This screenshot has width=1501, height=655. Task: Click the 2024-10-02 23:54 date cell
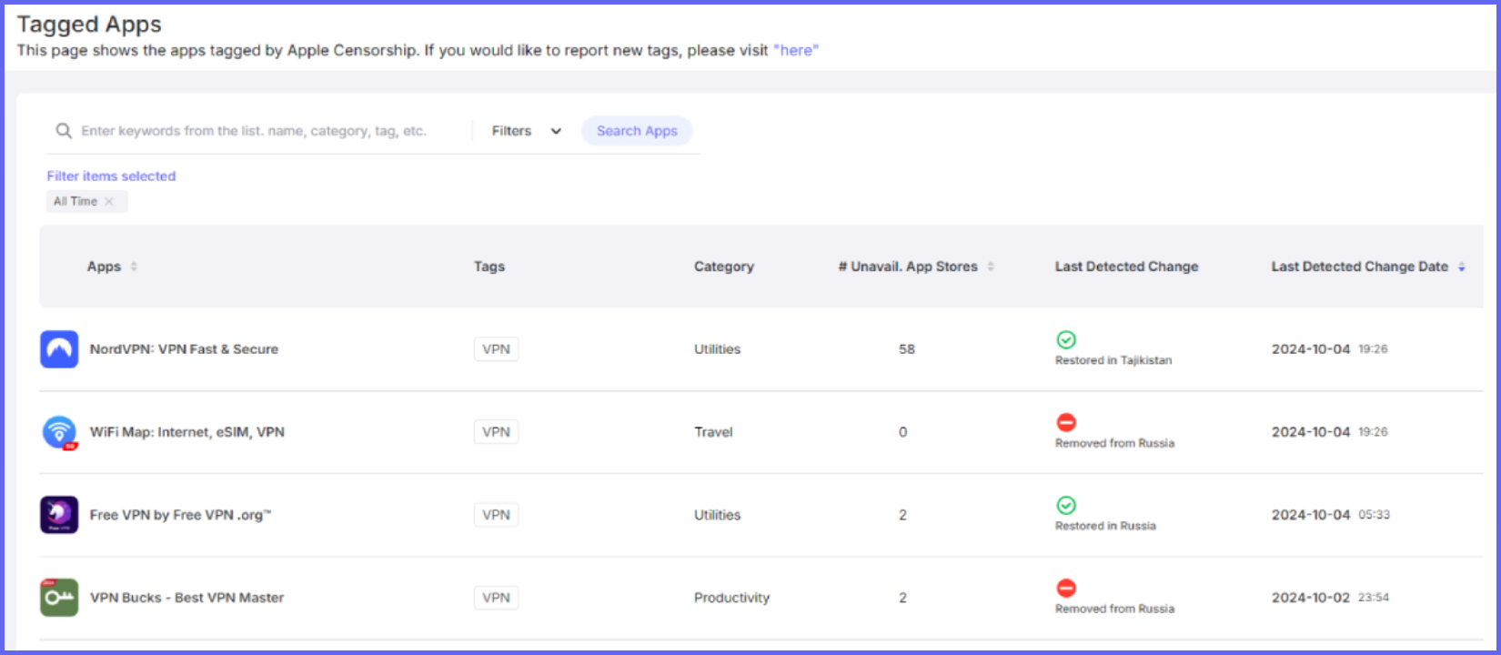1330,598
